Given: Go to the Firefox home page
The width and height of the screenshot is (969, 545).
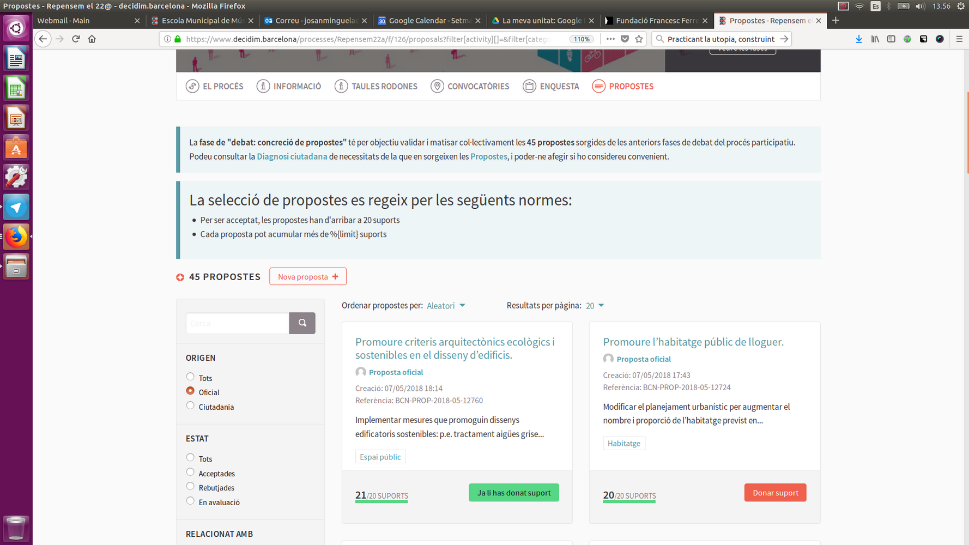Looking at the screenshot, I should pos(92,39).
